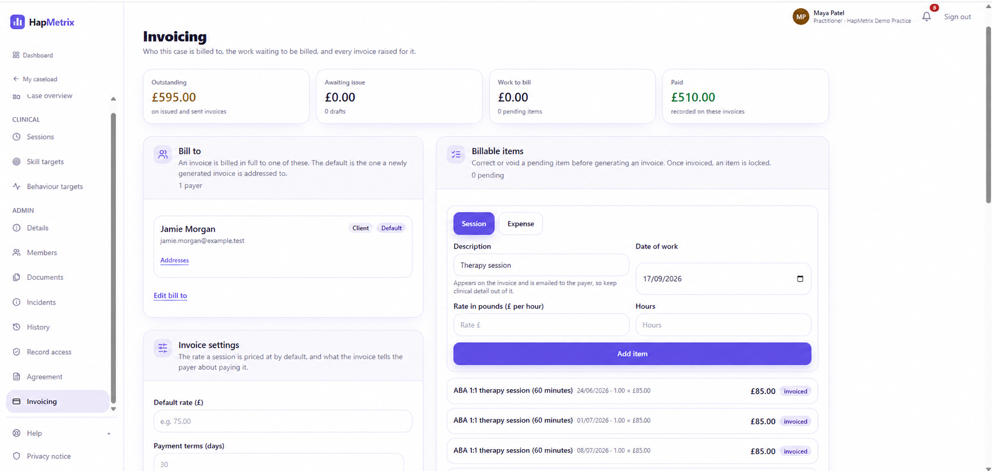This screenshot has width=992, height=471.
Task: Open Jamie Morgan's Addresses link
Action: click(174, 260)
